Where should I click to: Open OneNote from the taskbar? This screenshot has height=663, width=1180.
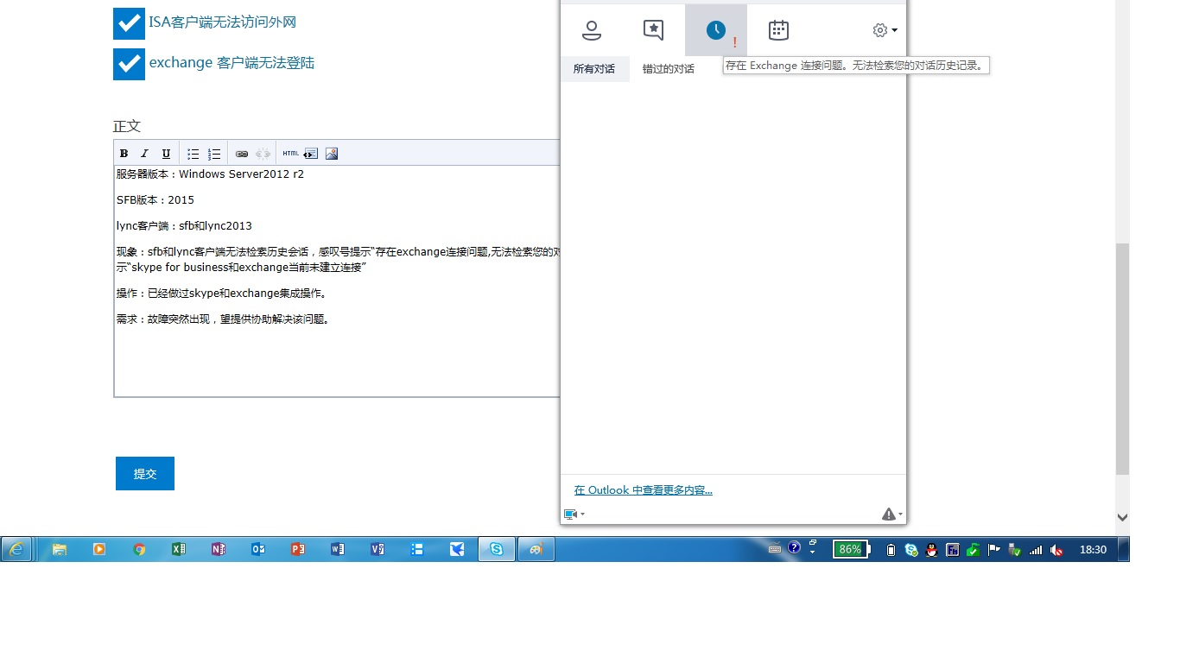pos(219,549)
